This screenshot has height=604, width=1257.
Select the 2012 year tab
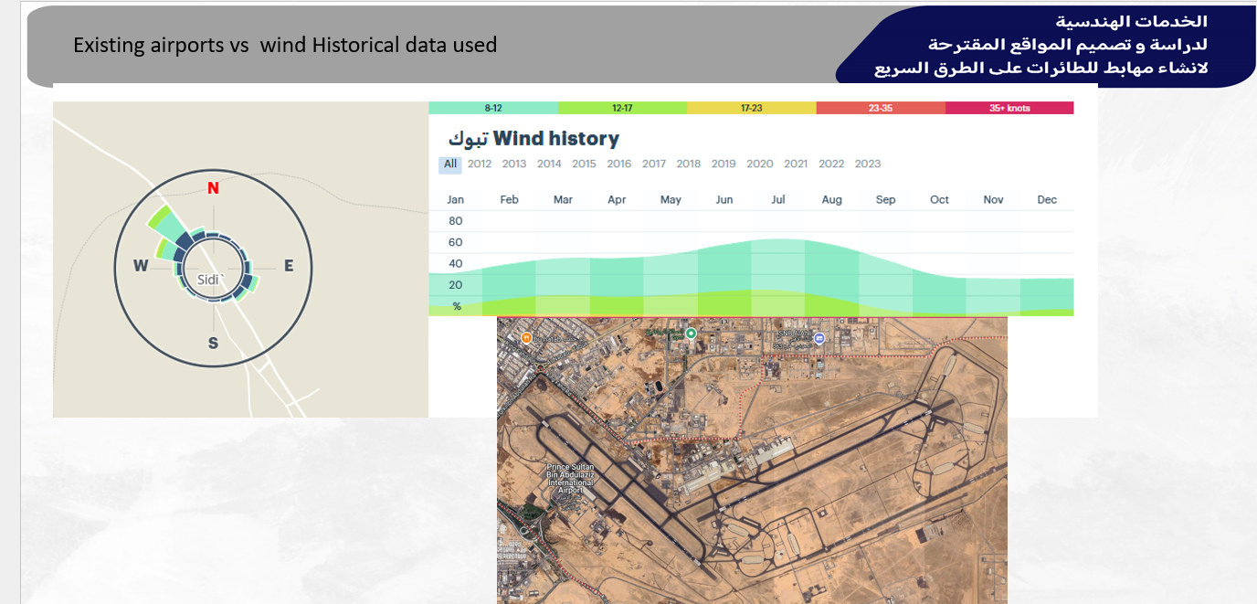pos(480,164)
